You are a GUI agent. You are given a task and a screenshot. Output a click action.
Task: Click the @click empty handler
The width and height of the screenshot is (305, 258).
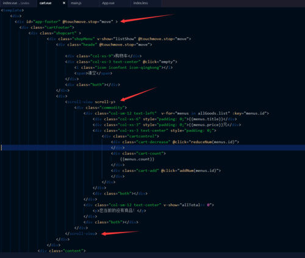(x=159, y=62)
